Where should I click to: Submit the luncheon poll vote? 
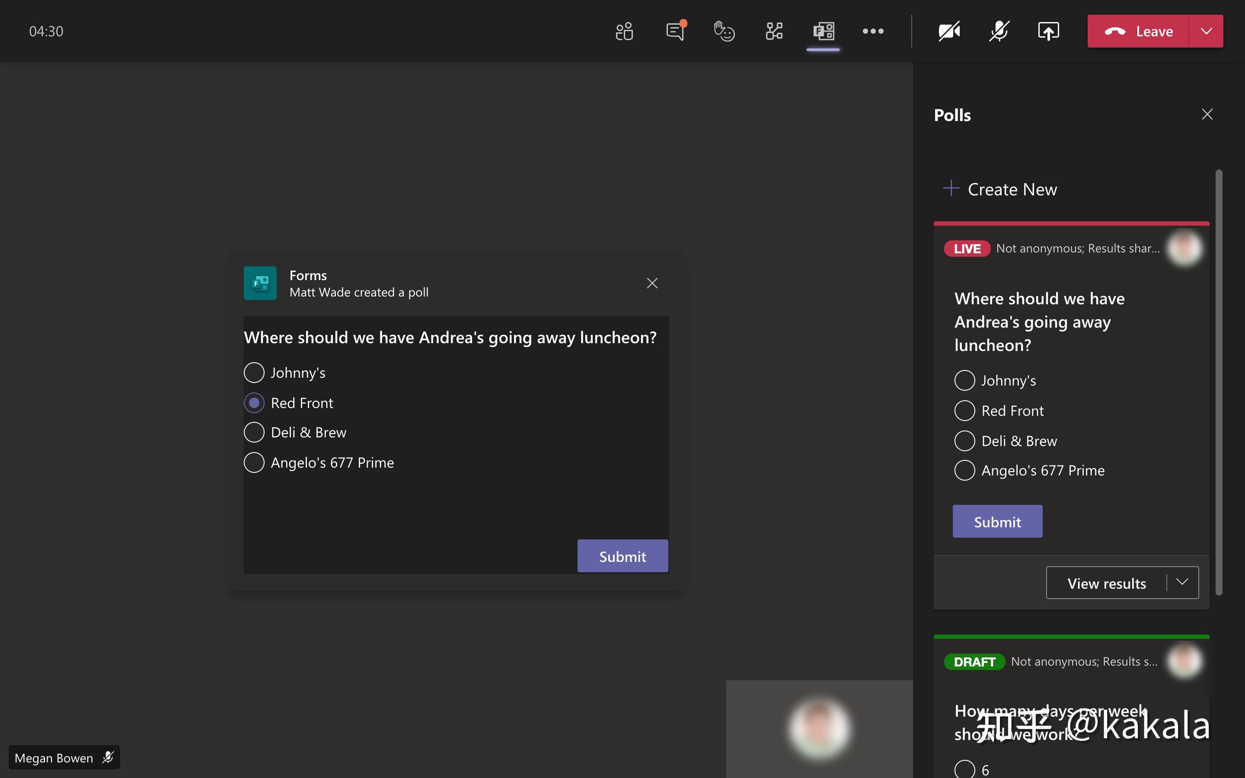[x=622, y=556]
